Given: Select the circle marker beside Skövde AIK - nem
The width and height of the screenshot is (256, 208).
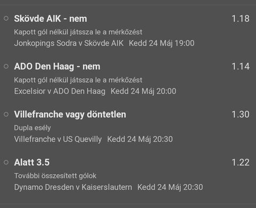Looking at the screenshot, I should pos(6,18).
